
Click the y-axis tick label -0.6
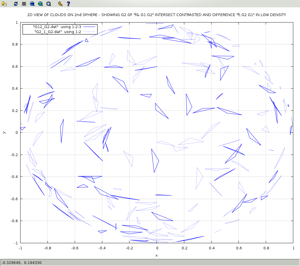coord(14,199)
